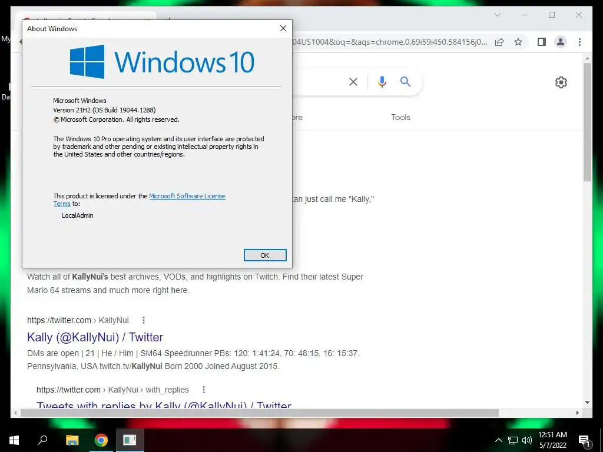Viewport: 603px width, 452px height.
Task: Click Chrome horizontal scrollbar thumb
Action: [x=260, y=413]
